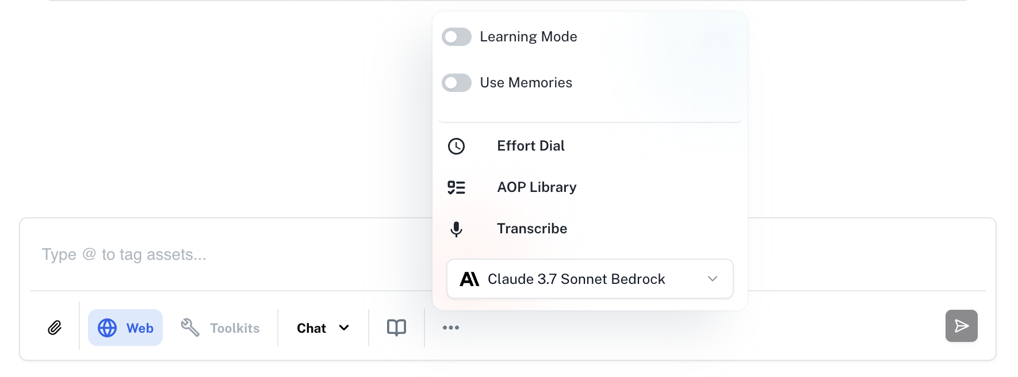Click the Effort Dial clock icon
The width and height of the screenshot is (1018, 377).
(457, 146)
